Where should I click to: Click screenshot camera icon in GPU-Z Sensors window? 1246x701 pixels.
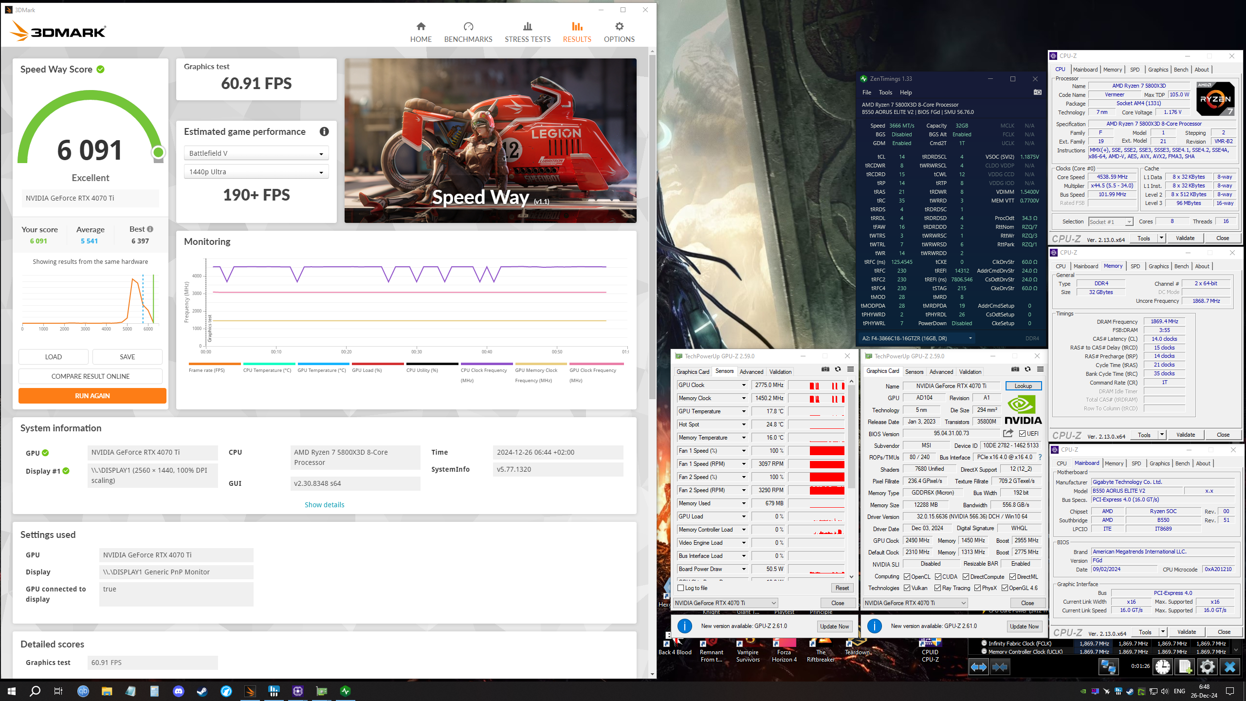tap(825, 369)
